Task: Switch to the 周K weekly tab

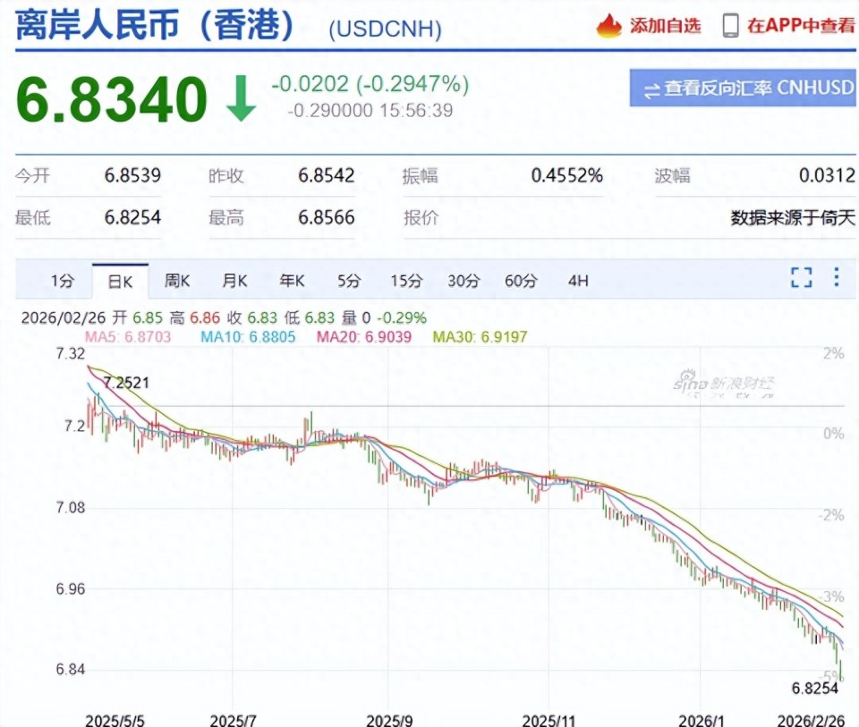Action: 177,280
